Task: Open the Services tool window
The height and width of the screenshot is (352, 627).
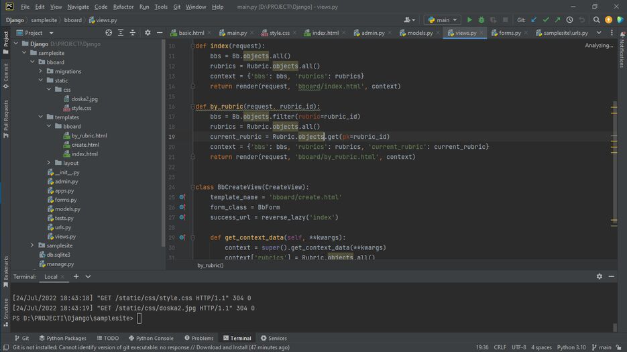Action: (x=274, y=338)
